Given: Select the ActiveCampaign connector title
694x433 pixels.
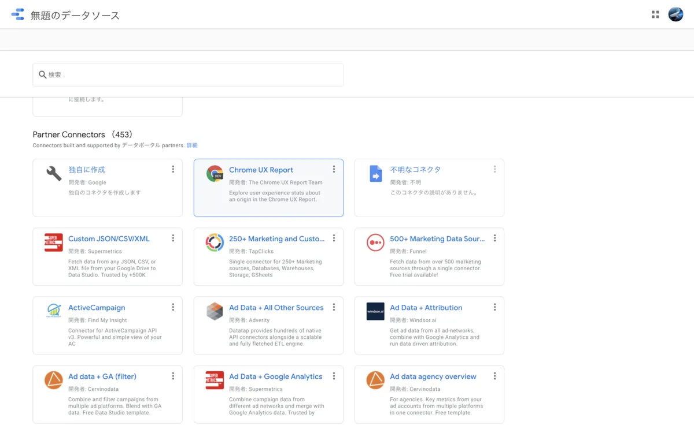Looking at the screenshot, I should (x=97, y=308).
